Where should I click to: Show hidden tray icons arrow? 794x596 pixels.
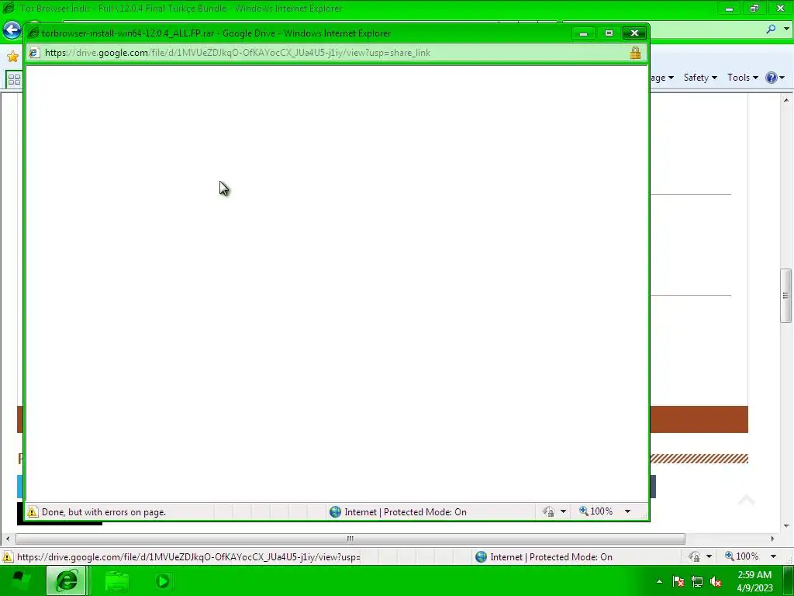coord(659,580)
